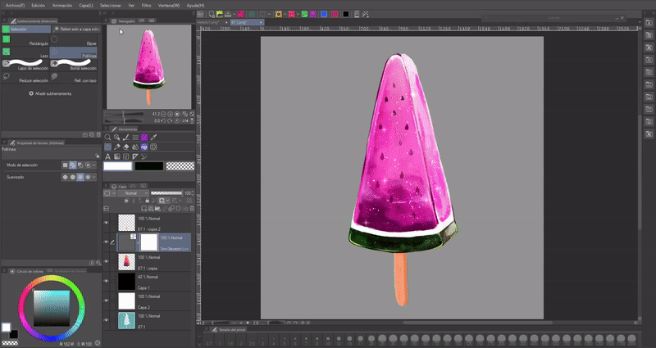The image size is (656, 348).
Task: Select the Elipse selection sub tool
Action: (74, 38)
